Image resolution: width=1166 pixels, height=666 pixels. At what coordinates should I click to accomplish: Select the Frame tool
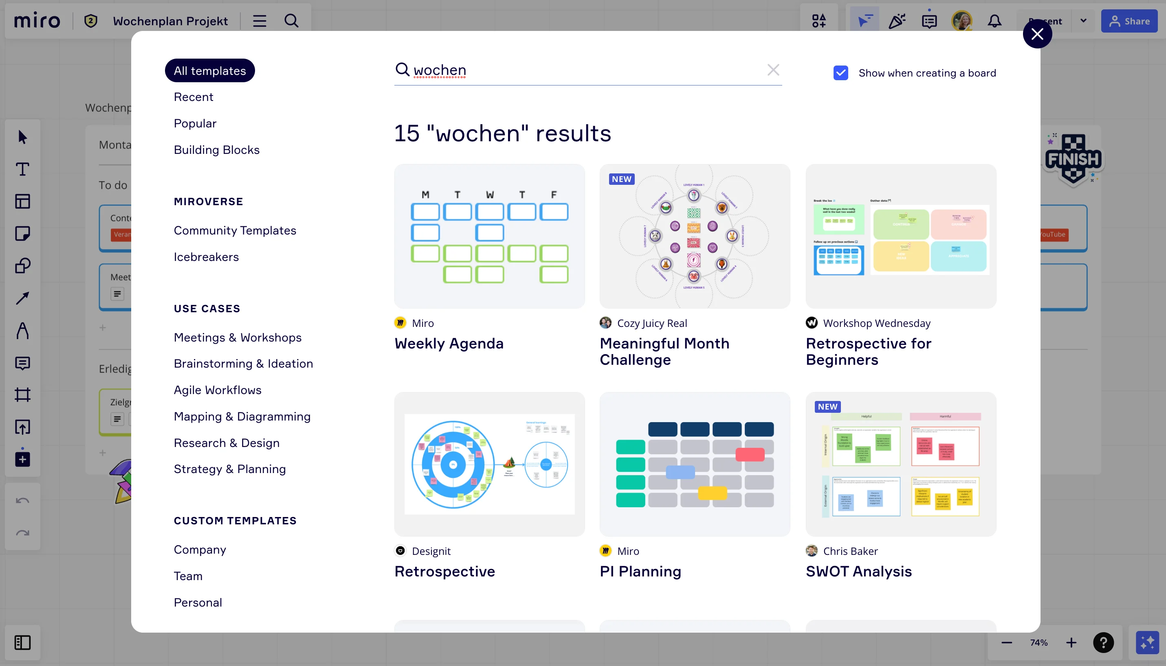coord(22,394)
